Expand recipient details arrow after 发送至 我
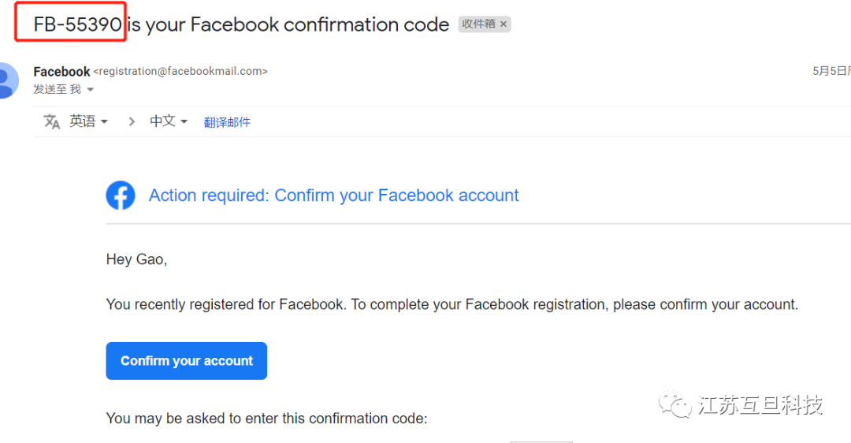This screenshot has width=851, height=443. pyautogui.click(x=91, y=90)
